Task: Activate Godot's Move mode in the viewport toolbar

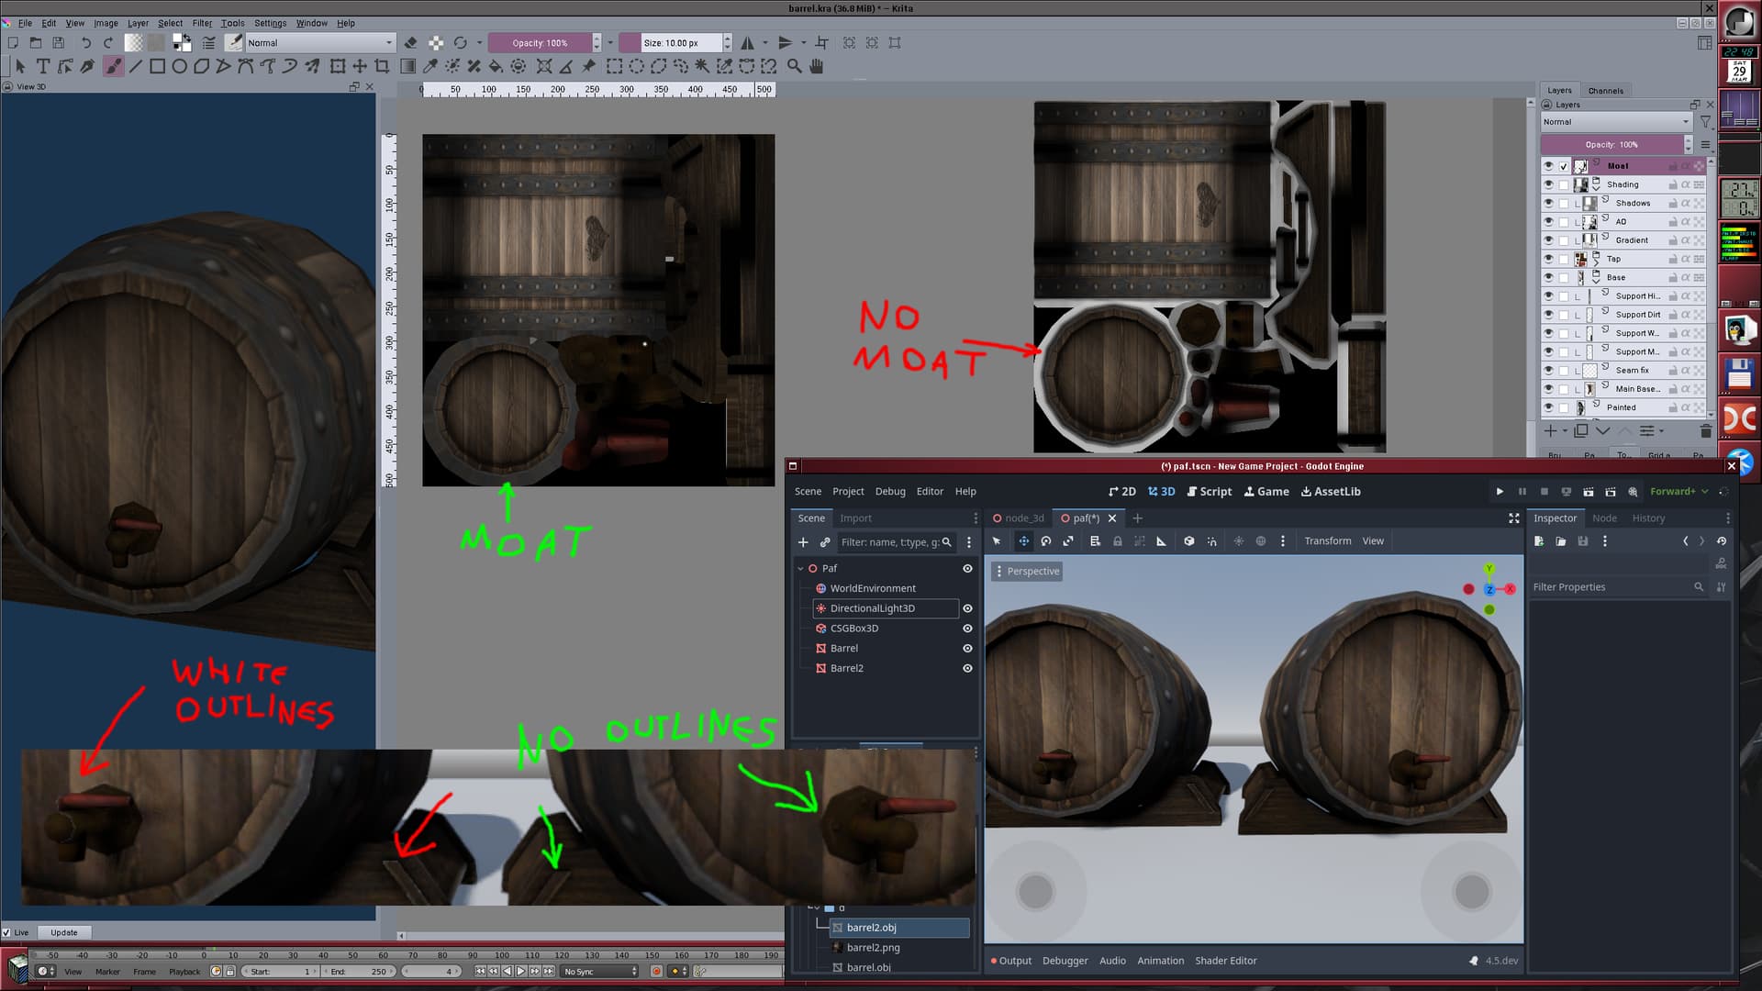Action: 1022,540
